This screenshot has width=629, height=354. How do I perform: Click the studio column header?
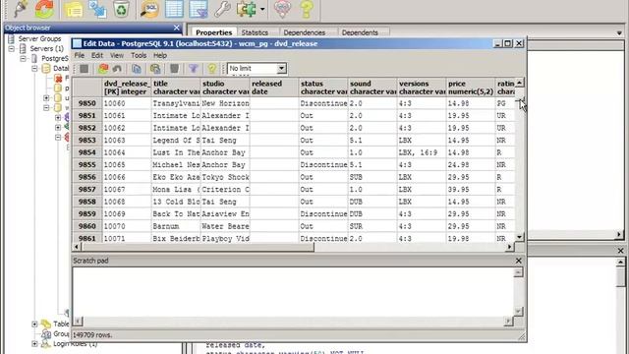click(x=225, y=88)
